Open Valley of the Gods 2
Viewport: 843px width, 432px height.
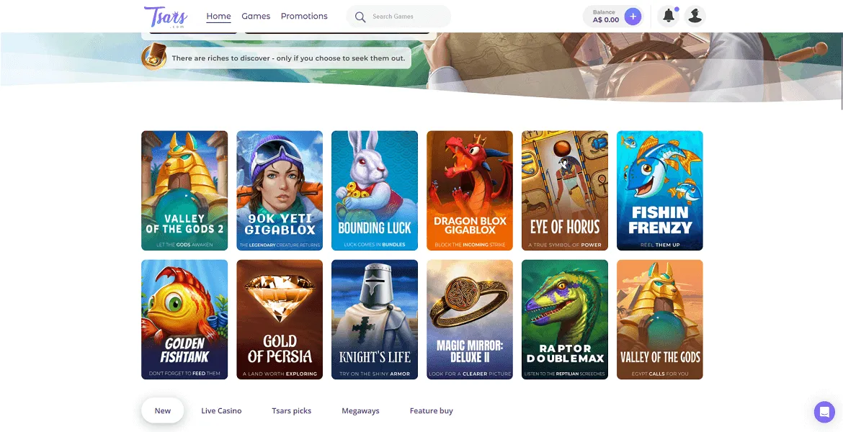pos(184,190)
